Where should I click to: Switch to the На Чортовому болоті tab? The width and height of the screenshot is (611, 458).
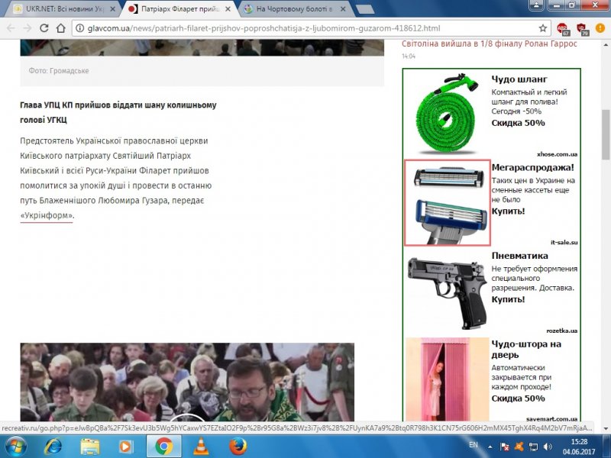point(290,8)
